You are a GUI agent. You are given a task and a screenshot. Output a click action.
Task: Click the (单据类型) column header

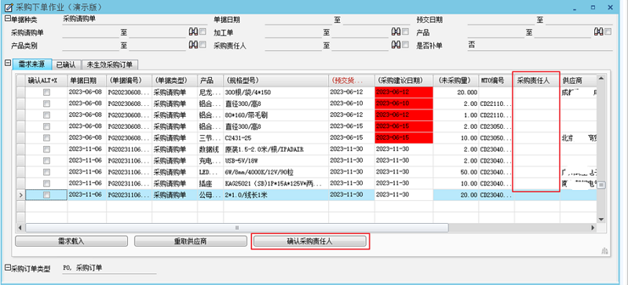(x=174, y=80)
